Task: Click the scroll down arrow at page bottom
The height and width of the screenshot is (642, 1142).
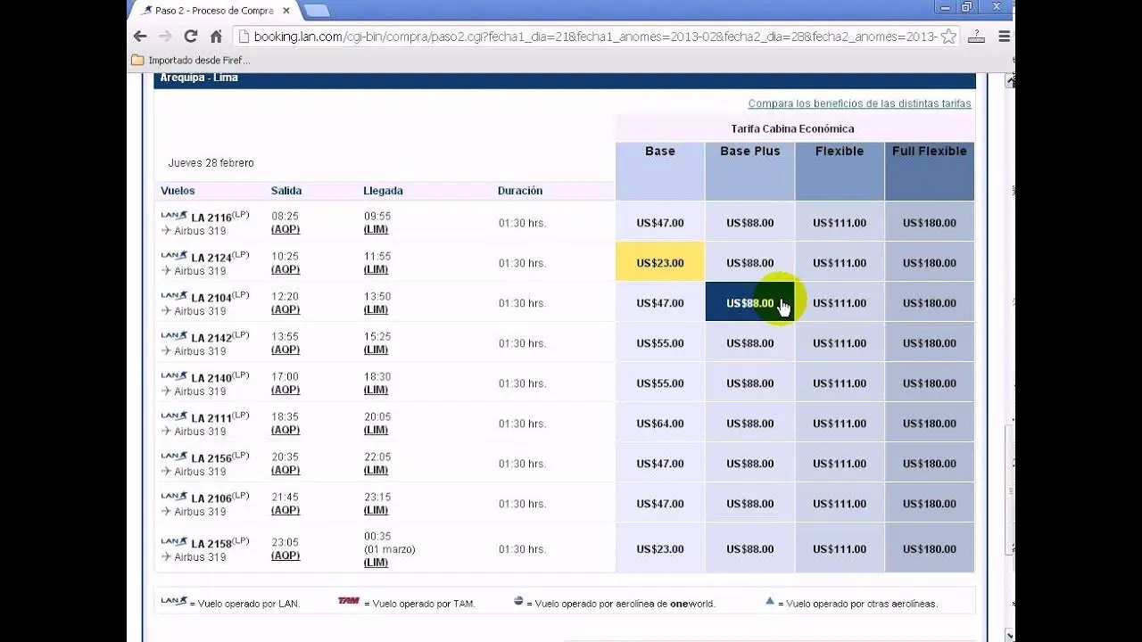Action: pyautogui.click(x=1010, y=635)
